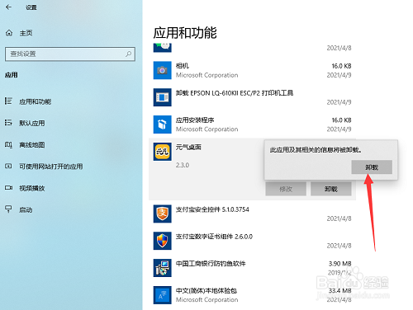Select the 应用和功能 list icon
Viewport: 413px width, 310px height.
coord(8,101)
